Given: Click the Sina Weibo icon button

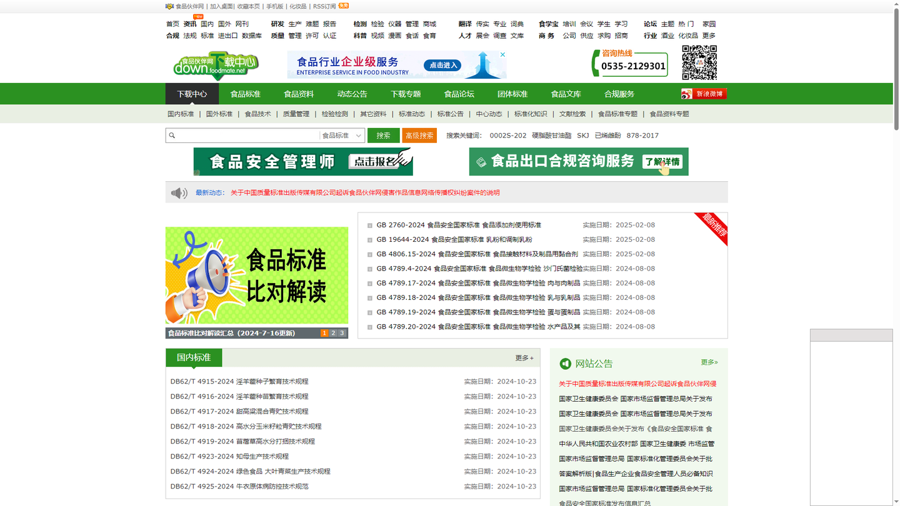Looking at the screenshot, I should (x=704, y=94).
